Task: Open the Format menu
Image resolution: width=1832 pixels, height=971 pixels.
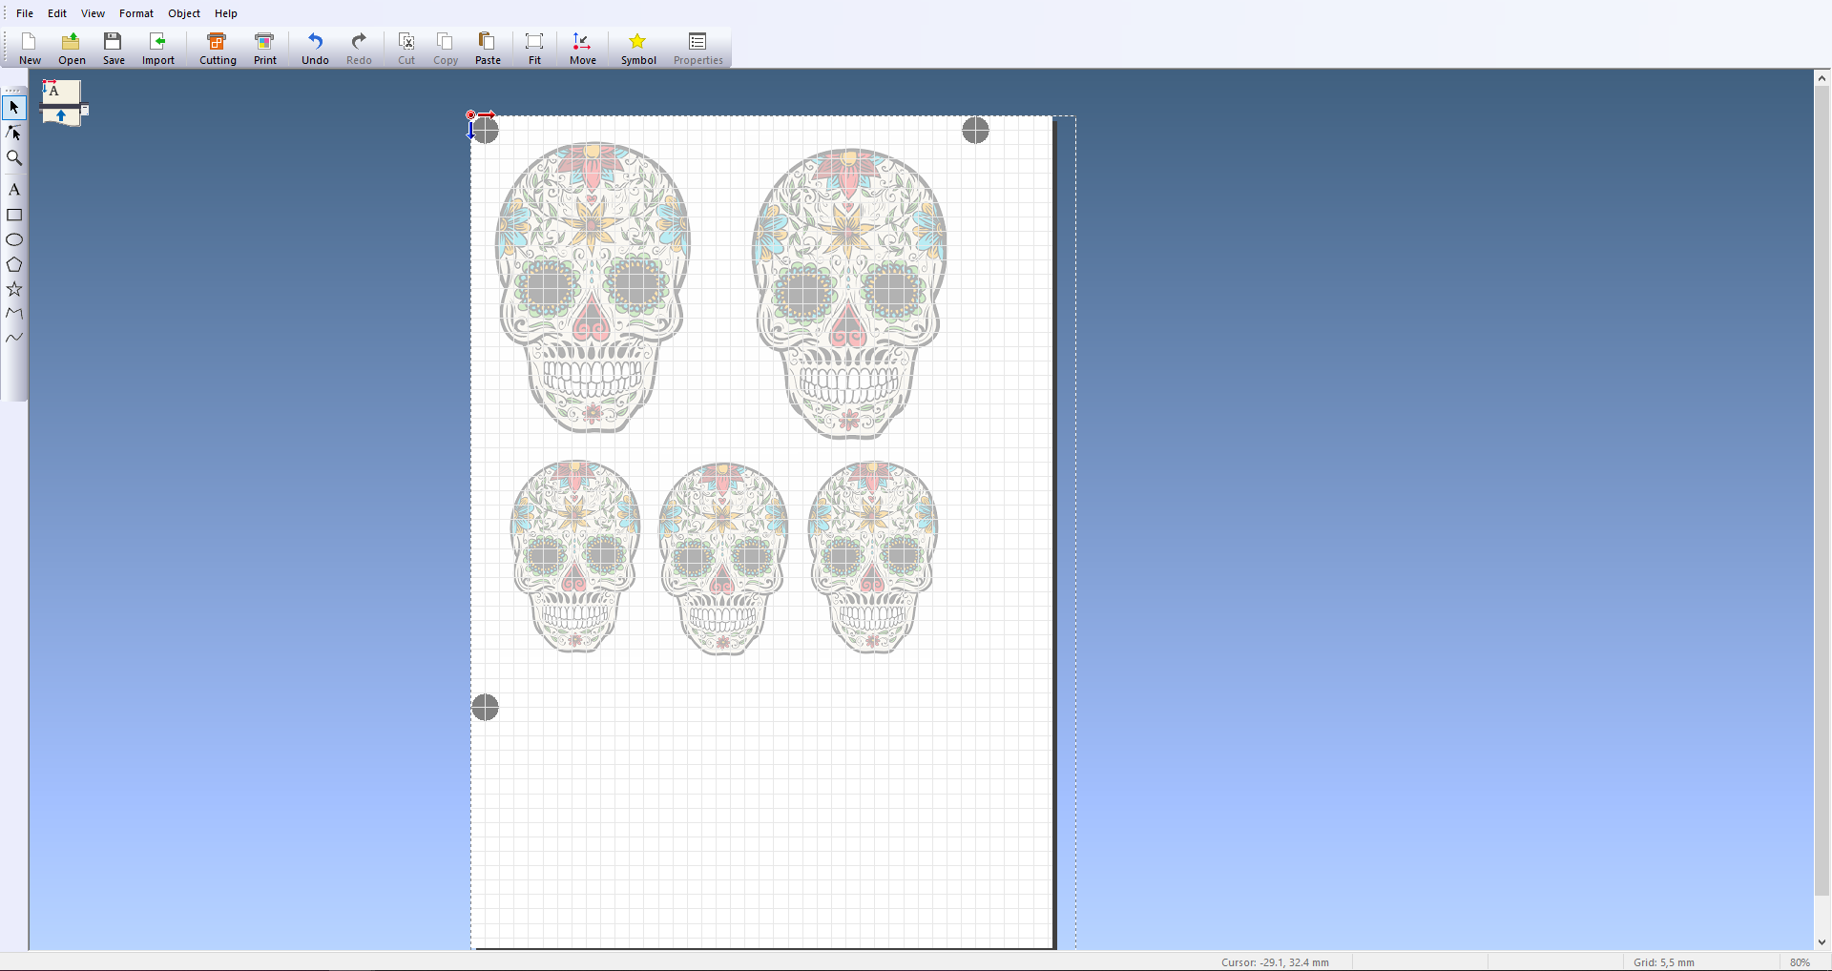Action: (136, 13)
